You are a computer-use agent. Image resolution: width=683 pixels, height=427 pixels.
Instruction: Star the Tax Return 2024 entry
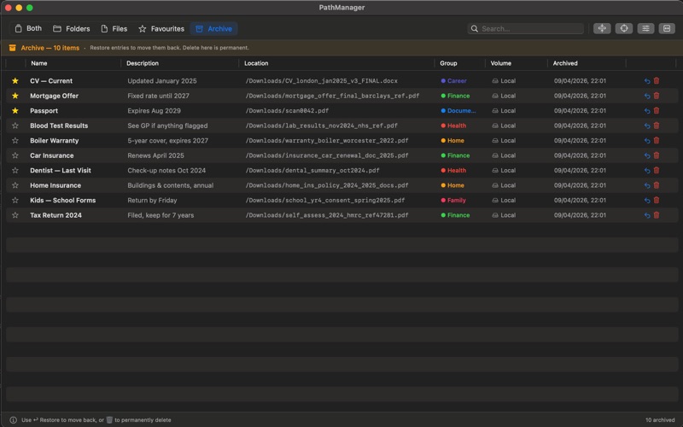pyautogui.click(x=15, y=215)
